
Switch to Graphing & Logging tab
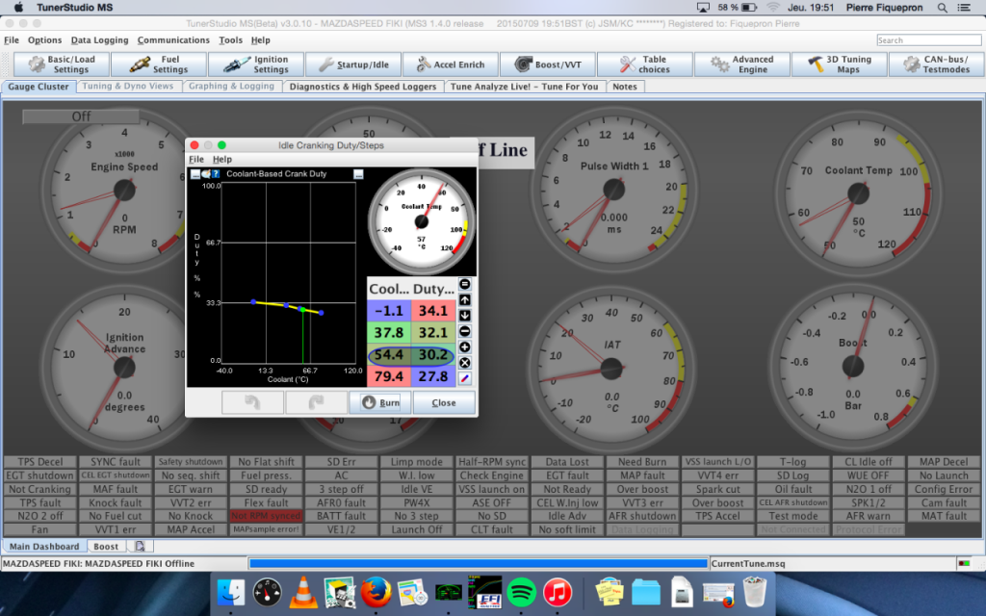tap(231, 86)
